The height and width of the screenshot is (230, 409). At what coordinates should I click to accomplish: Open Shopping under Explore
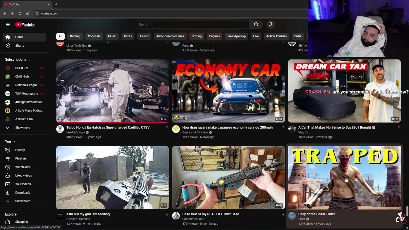[24, 222]
